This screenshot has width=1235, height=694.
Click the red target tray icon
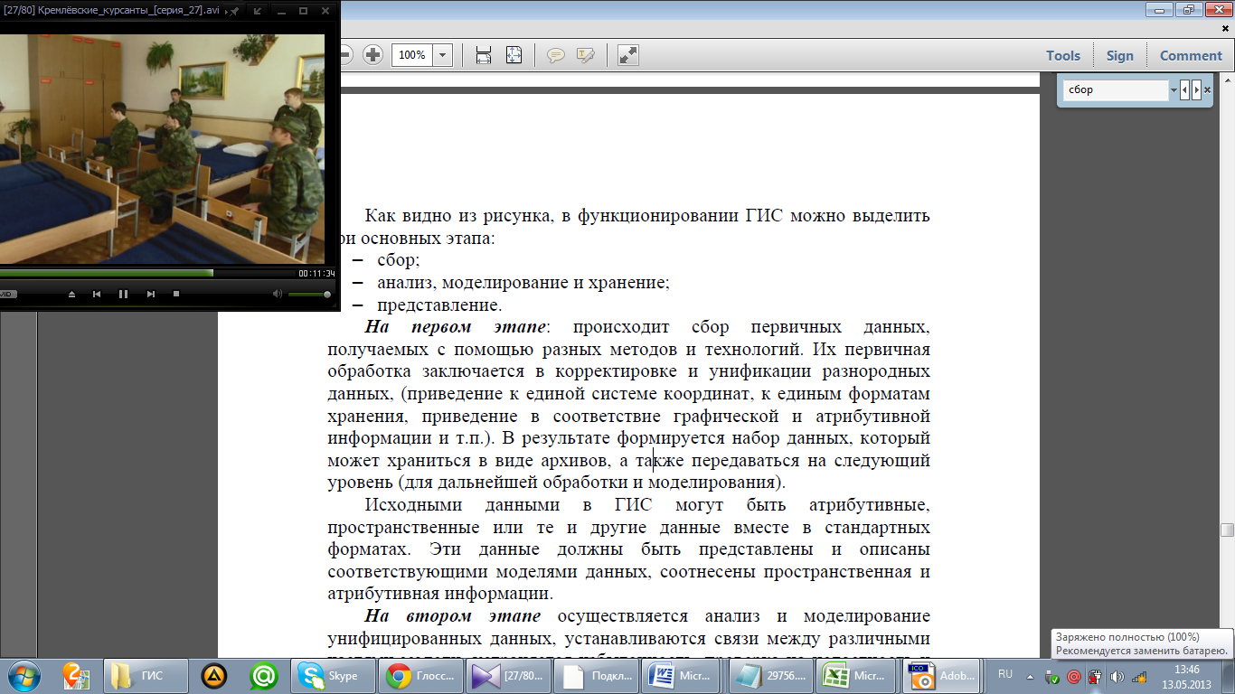1074,676
